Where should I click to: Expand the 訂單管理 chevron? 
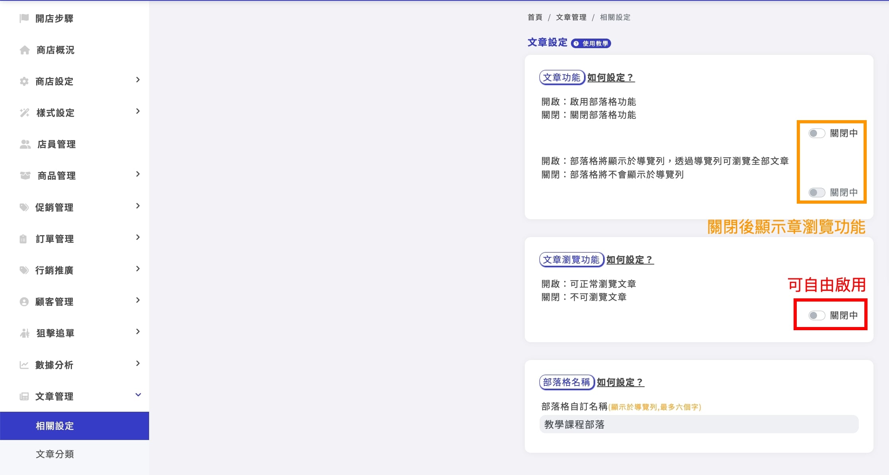coord(138,237)
